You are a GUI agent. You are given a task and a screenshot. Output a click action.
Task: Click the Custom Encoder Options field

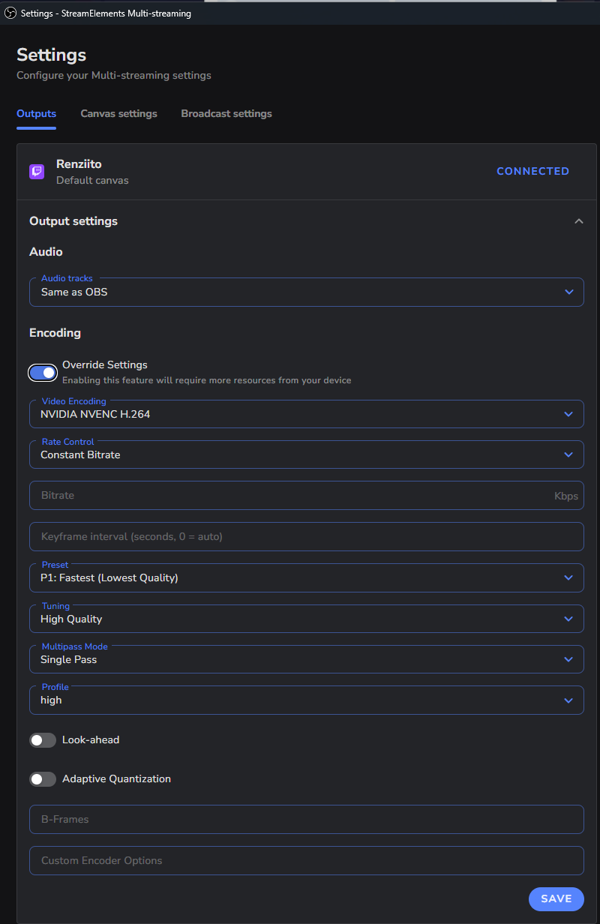pos(307,861)
